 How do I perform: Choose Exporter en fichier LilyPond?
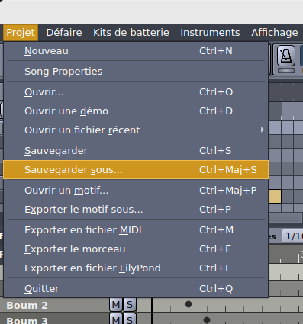[136, 268]
